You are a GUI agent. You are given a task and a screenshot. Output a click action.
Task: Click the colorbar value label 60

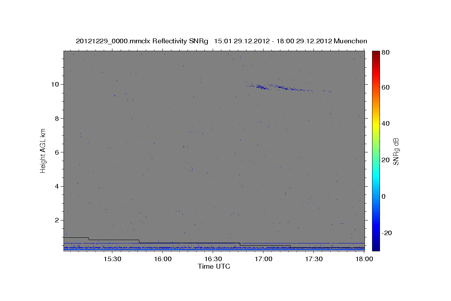point(386,87)
